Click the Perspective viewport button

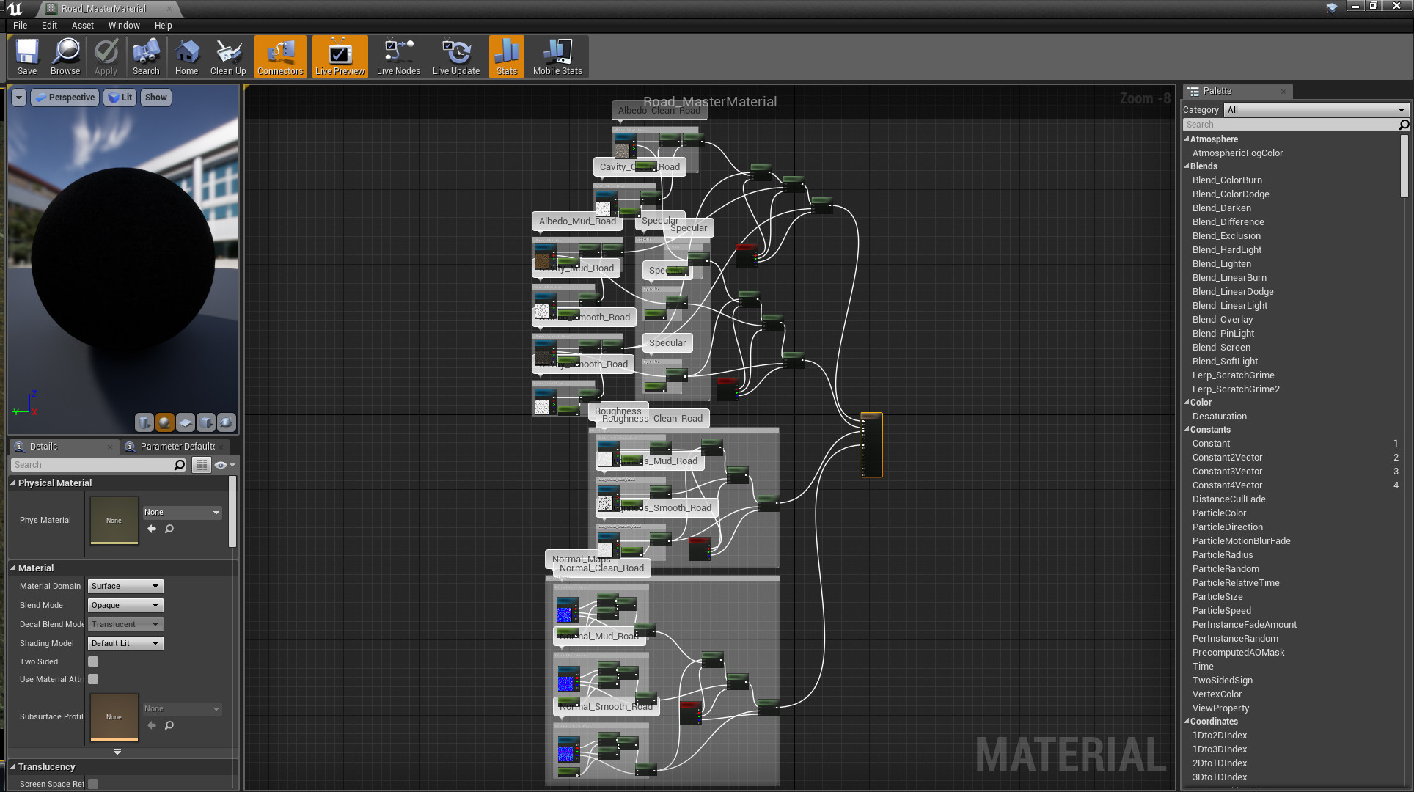click(x=65, y=98)
